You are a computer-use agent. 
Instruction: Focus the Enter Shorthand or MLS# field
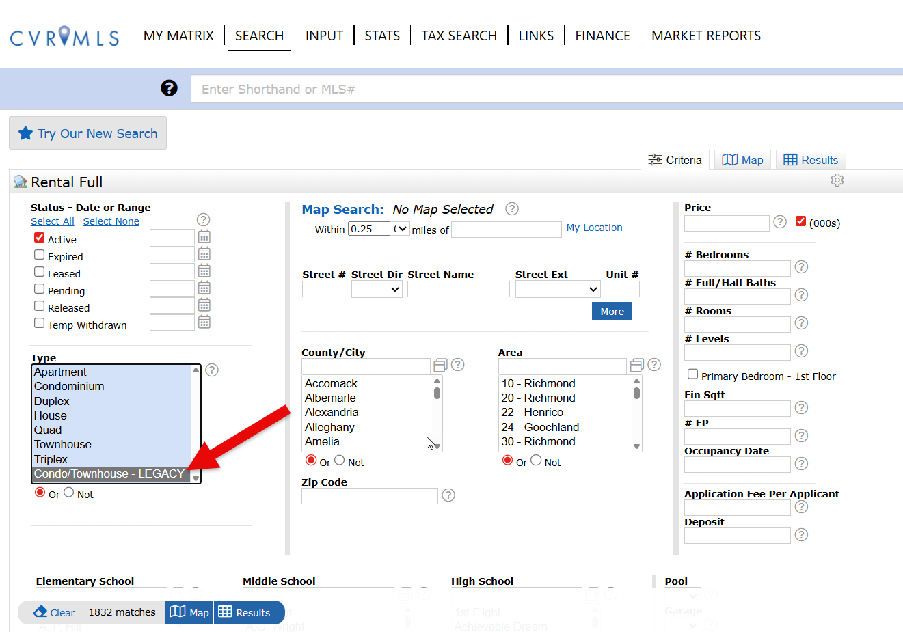[x=547, y=89]
